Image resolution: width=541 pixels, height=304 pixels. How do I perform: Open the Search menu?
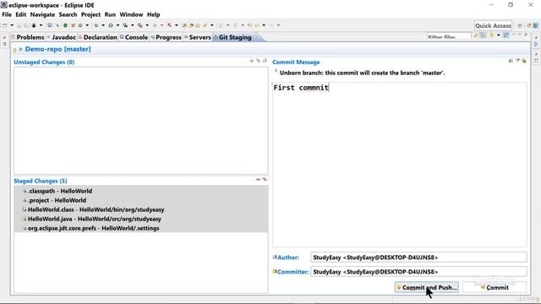68,14
